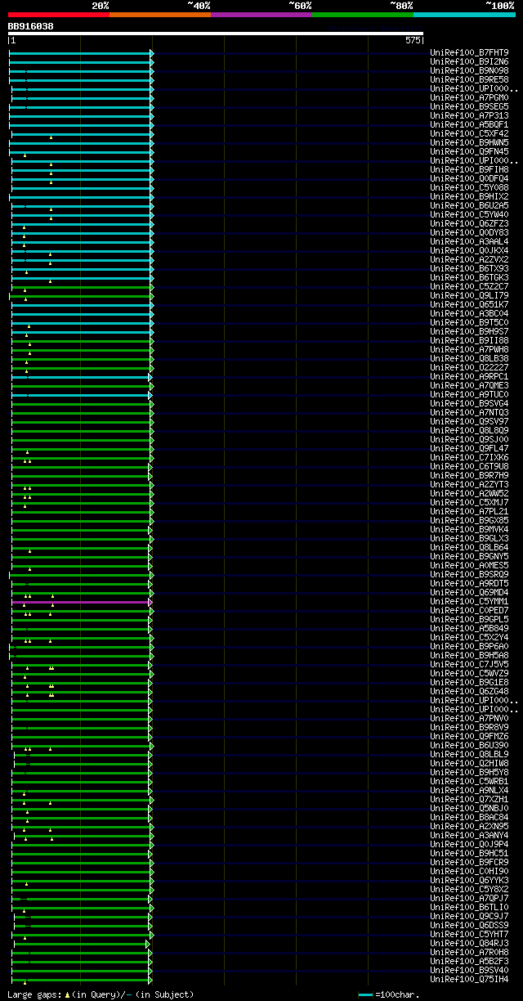Open hit UniRef100_B9R7H9
This screenshot has height=1001, width=523.
pos(469,476)
